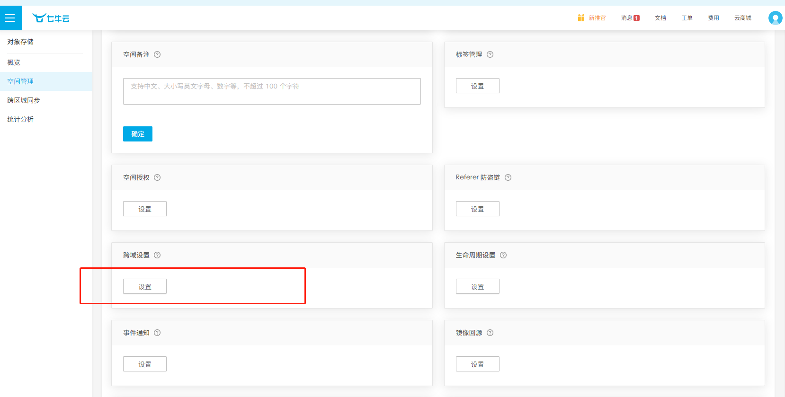Click the hamburger menu icon

click(10, 18)
